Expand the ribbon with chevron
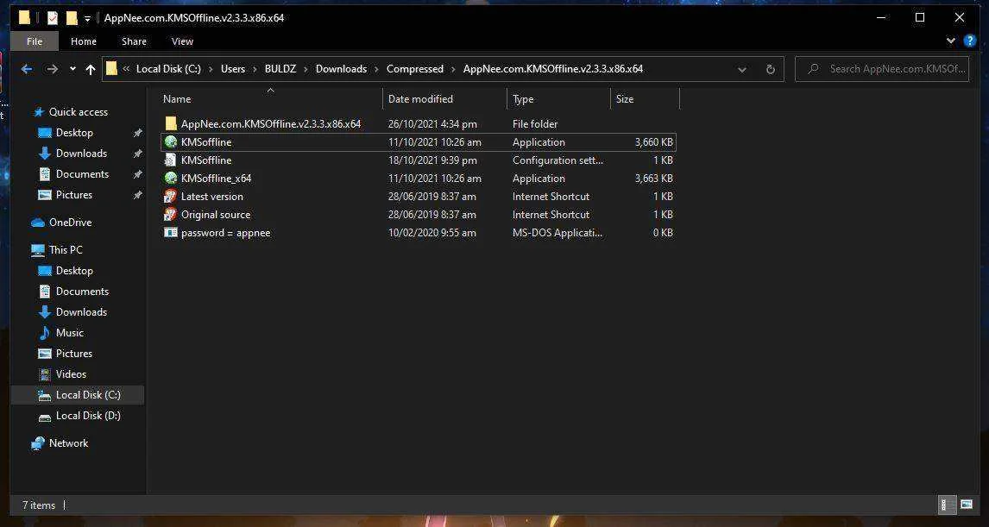 951,41
